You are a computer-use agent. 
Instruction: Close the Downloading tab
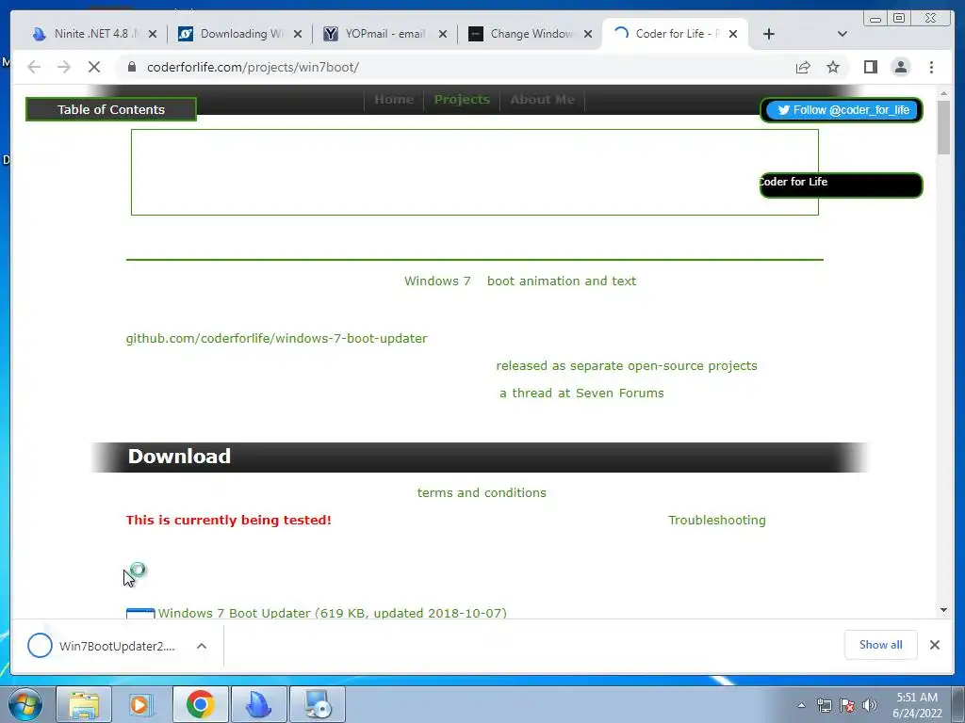(x=298, y=35)
